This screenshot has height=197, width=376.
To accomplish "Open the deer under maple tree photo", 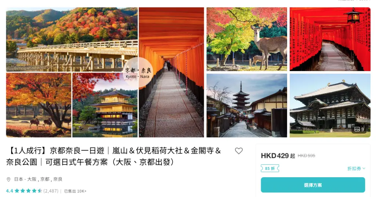I will pos(39,105).
